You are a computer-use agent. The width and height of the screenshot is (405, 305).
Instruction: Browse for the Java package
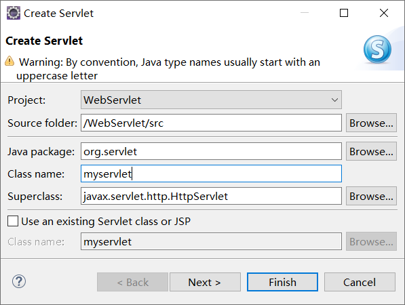[371, 151]
